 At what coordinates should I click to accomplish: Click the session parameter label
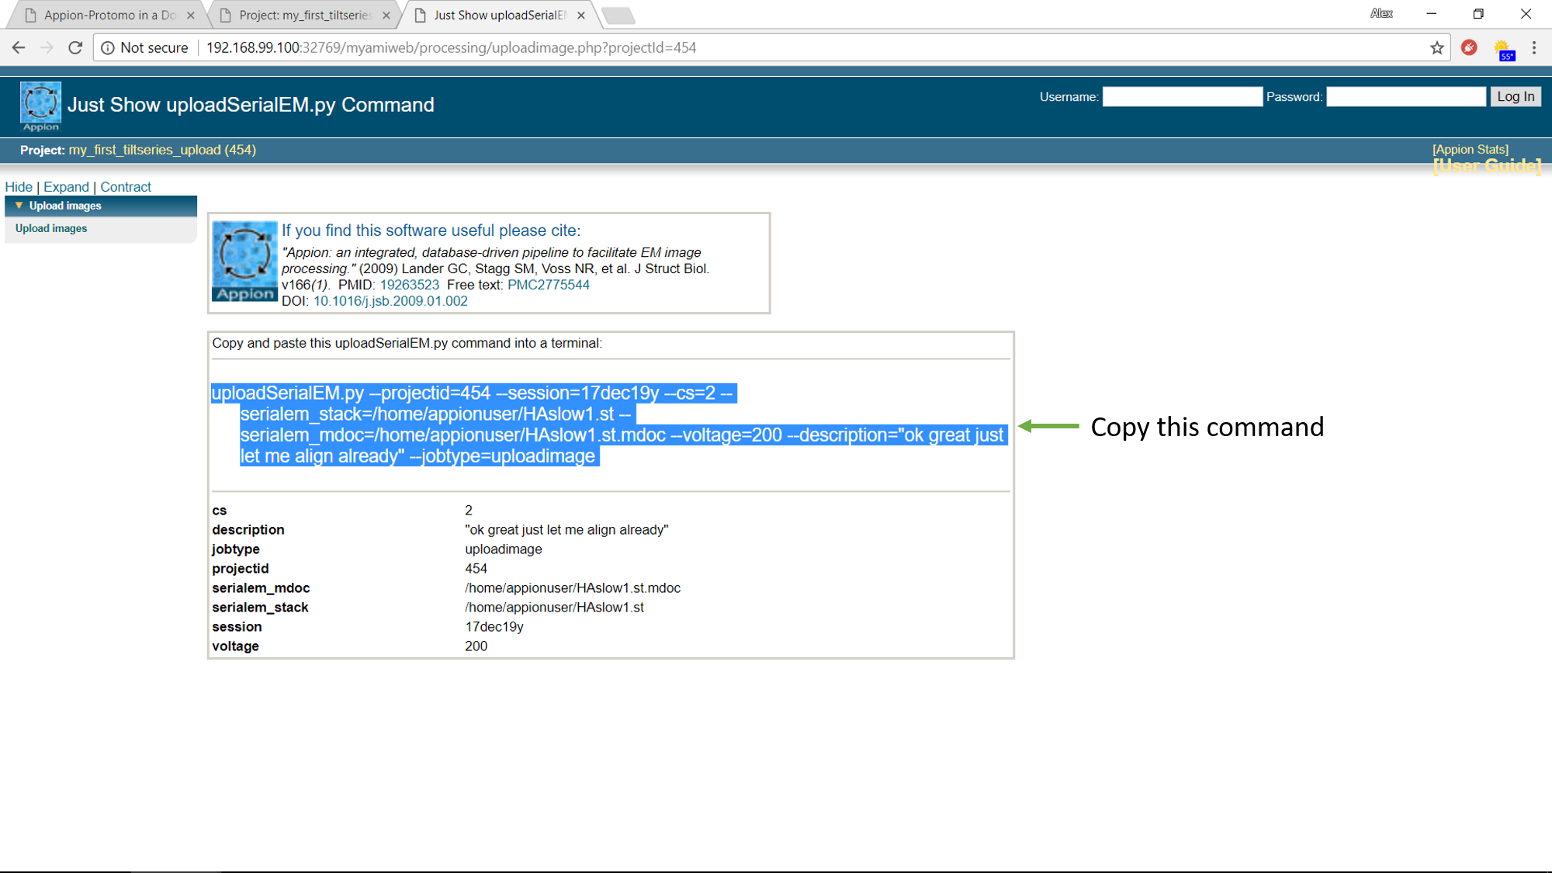pyautogui.click(x=237, y=627)
